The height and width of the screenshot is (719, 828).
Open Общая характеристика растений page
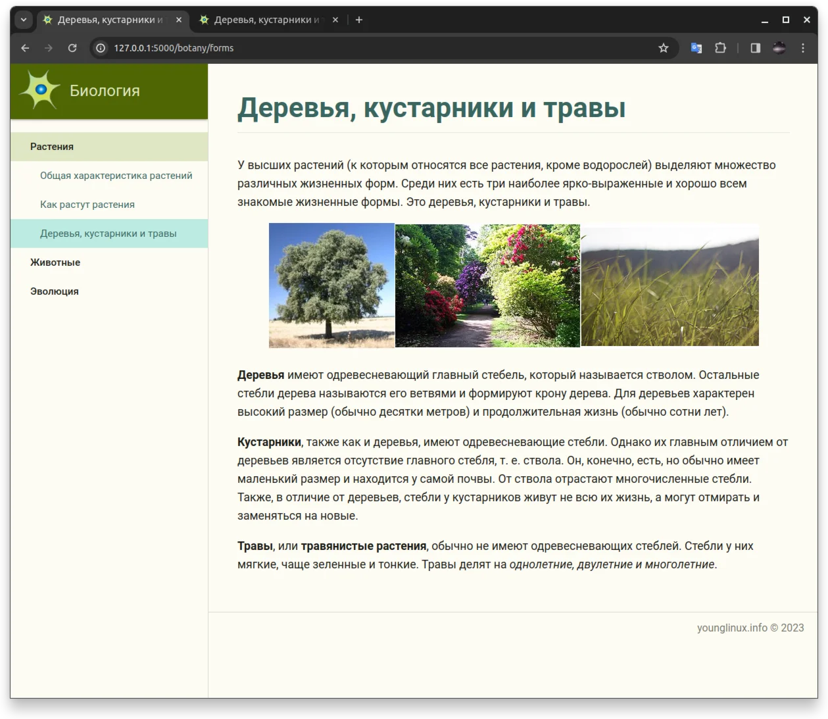click(x=116, y=176)
